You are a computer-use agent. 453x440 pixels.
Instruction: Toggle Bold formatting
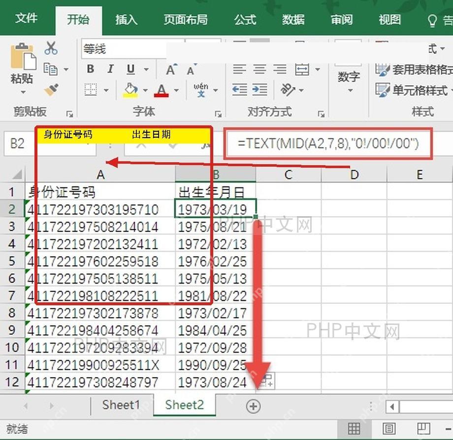point(91,69)
